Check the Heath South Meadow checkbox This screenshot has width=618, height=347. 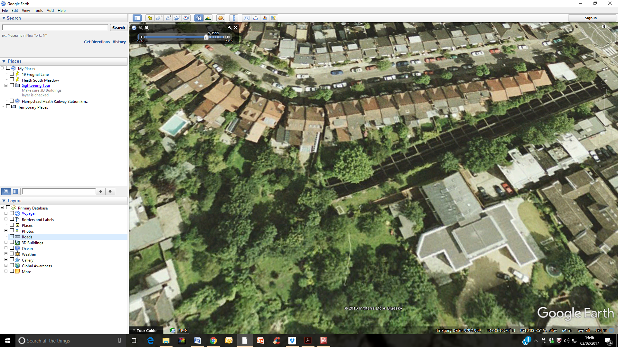pos(12,80)
